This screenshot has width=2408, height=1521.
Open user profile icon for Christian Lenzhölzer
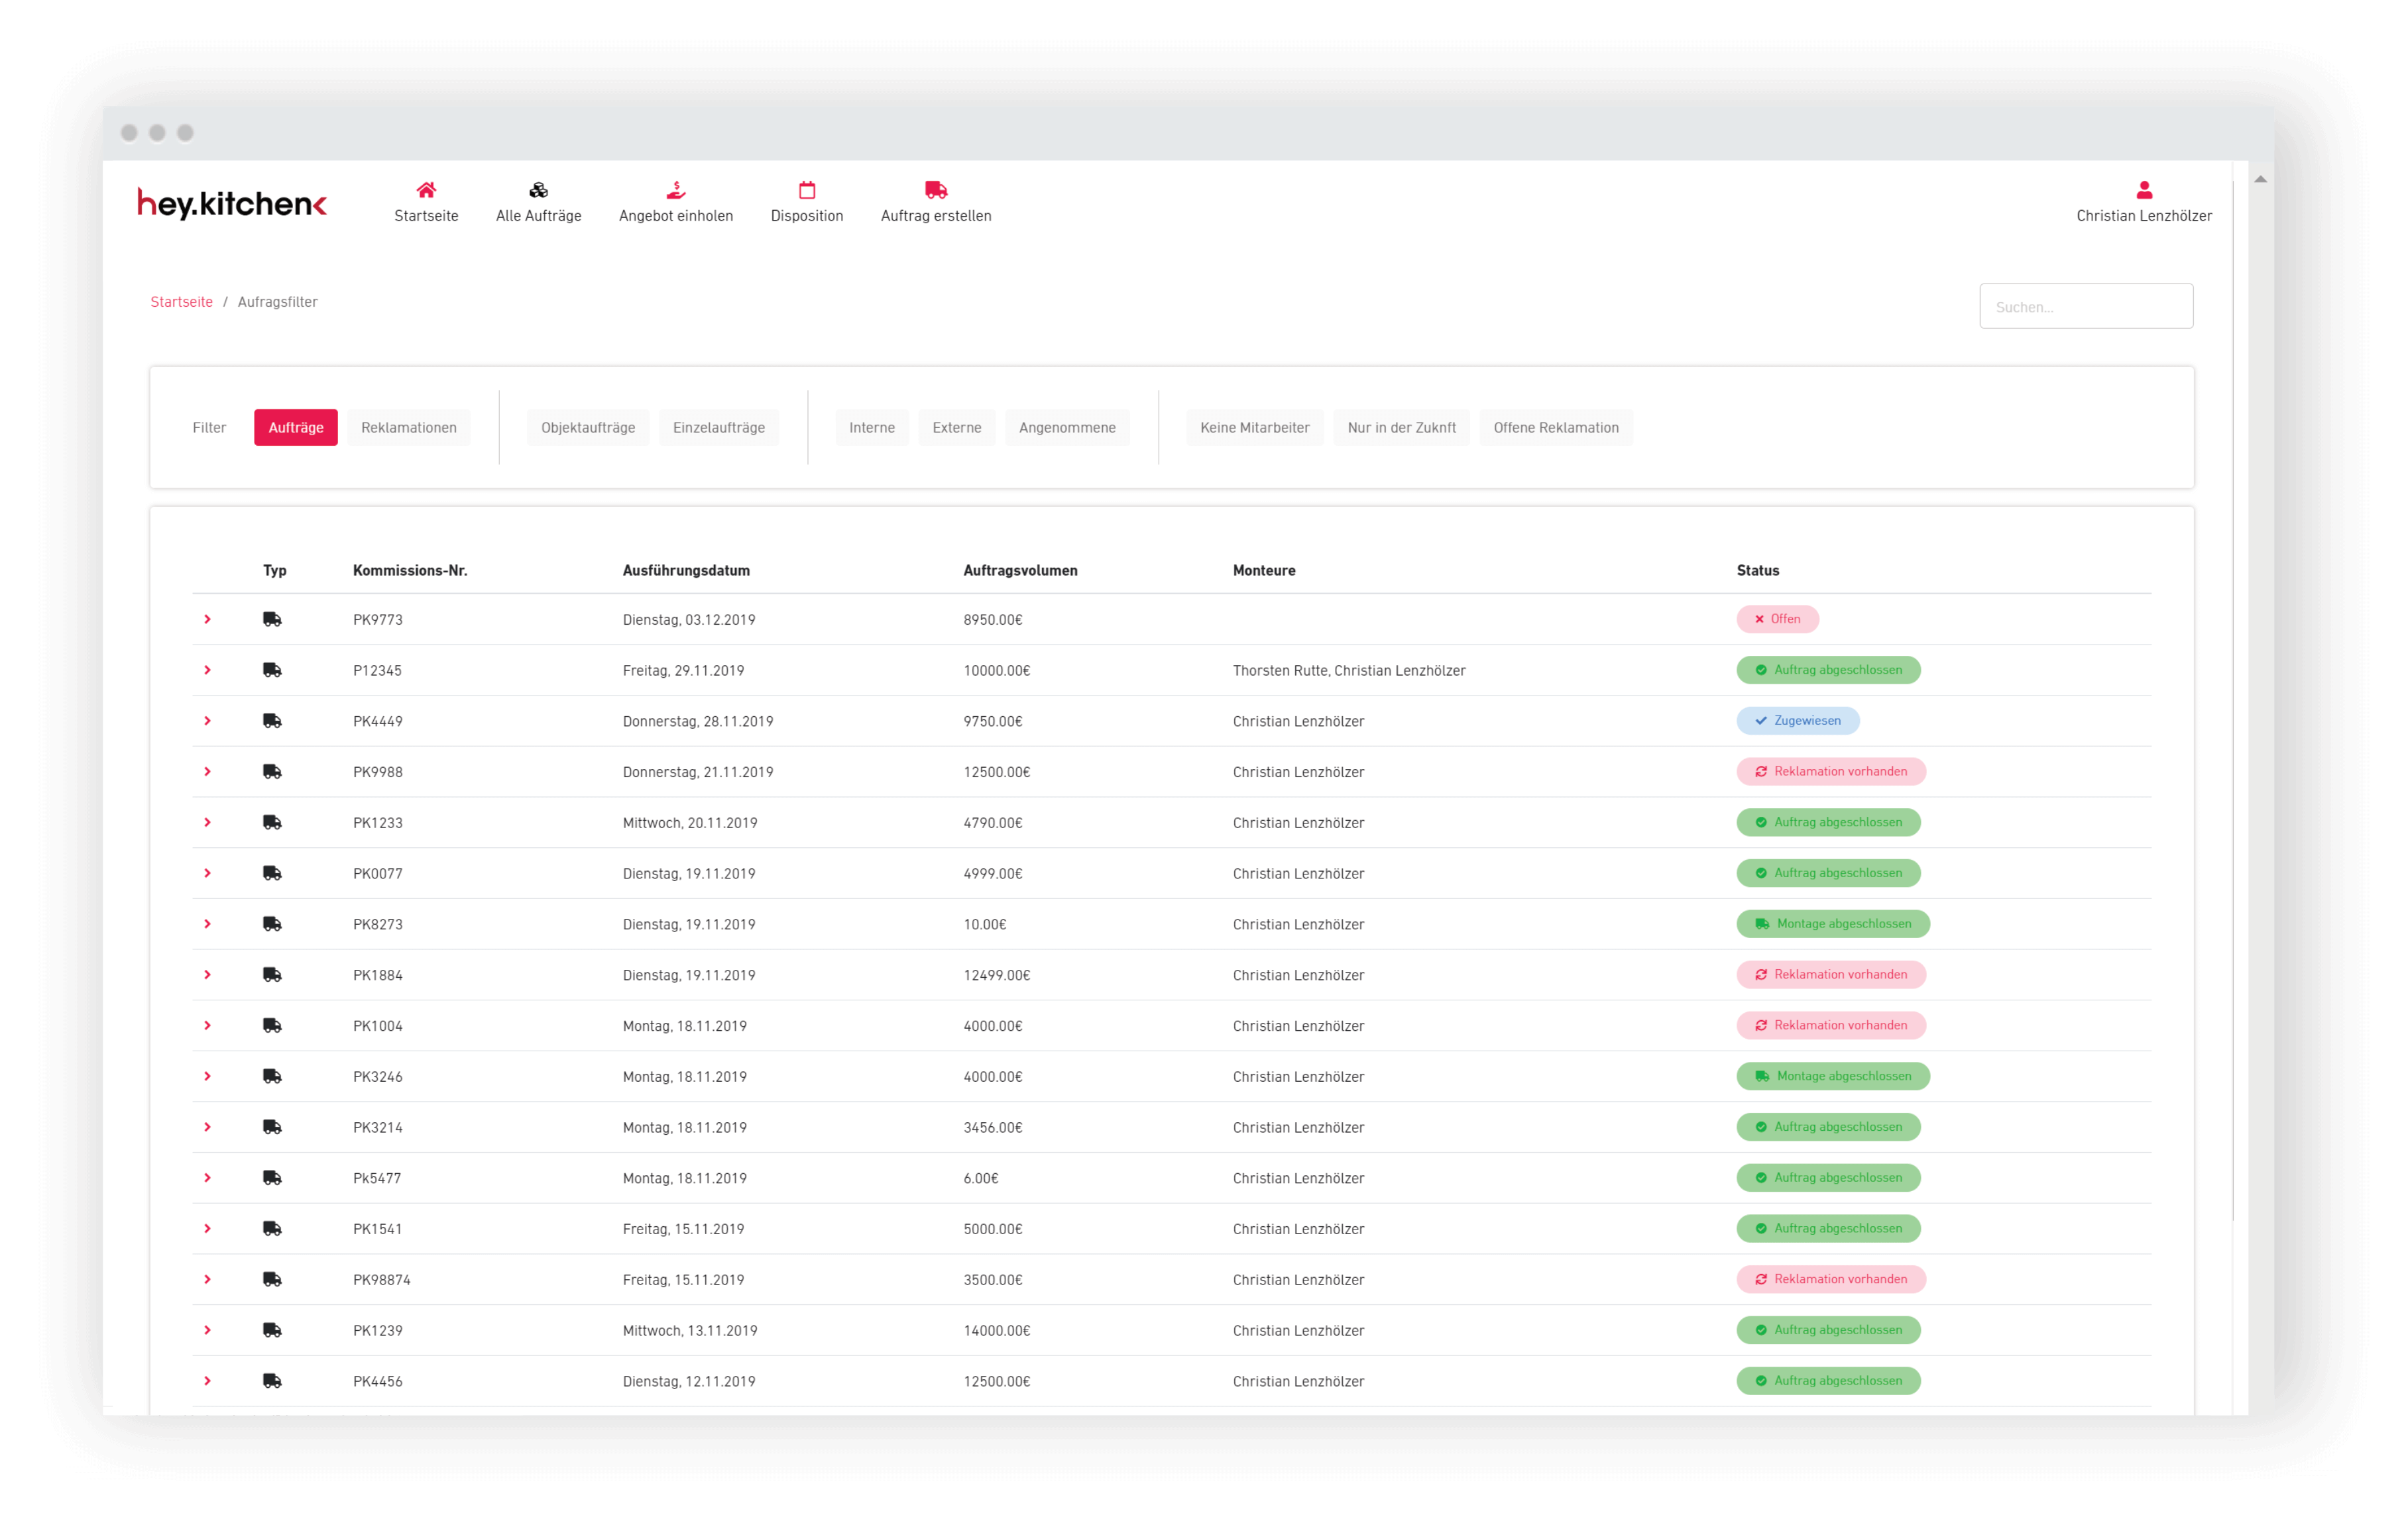click(2143, 190)
